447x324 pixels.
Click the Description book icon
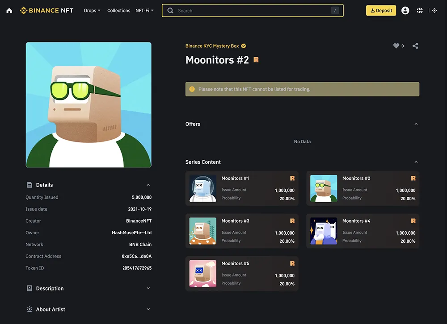(x=30, y=288)
